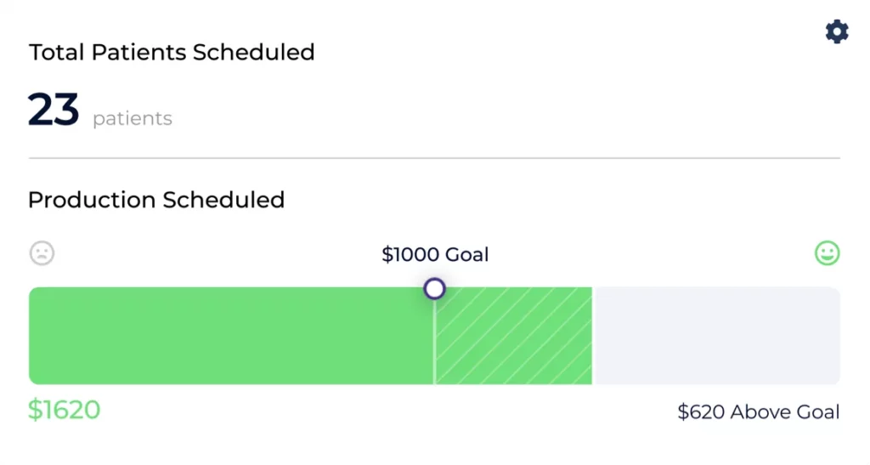The image size is (870, 465).
Task: Click the vertical goal line inside bar
Action: point(434,349)
